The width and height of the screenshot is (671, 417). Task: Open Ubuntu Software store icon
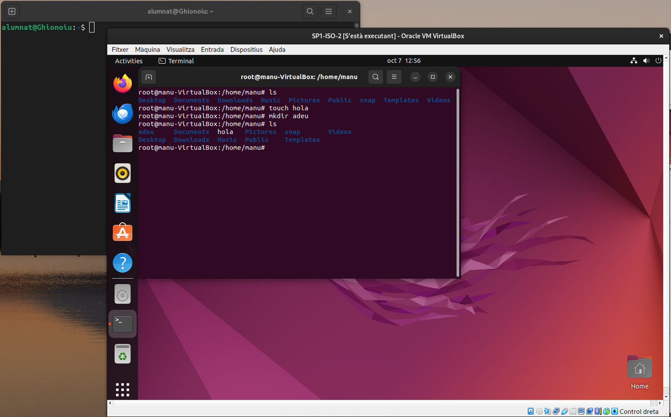[x=123, y=232]
